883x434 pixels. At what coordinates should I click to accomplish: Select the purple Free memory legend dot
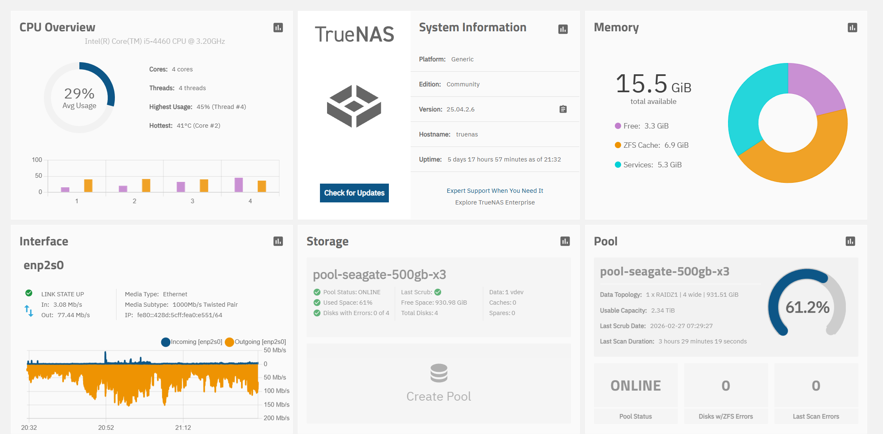(x=618, y=126)
